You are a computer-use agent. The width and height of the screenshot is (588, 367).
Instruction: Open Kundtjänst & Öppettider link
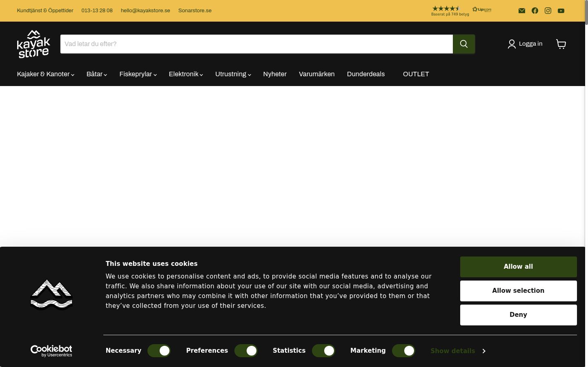click(x=45, y=11)
